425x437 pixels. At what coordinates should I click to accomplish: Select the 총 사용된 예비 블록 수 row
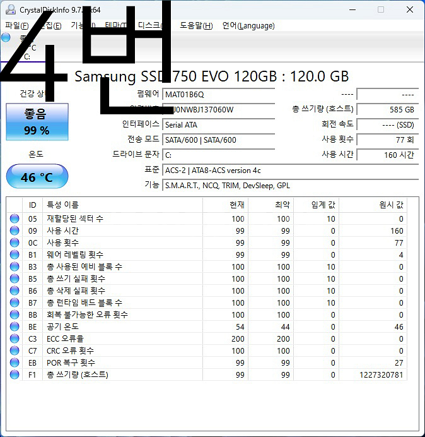[x=207, y=266]
